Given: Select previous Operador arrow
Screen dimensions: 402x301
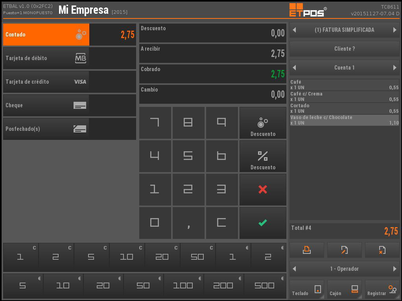Looking at the screenshot, I should coord(294,269).
